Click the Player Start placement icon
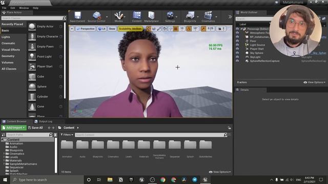Image resolution: width=328 pixels, height=184 pixels. 32,66
